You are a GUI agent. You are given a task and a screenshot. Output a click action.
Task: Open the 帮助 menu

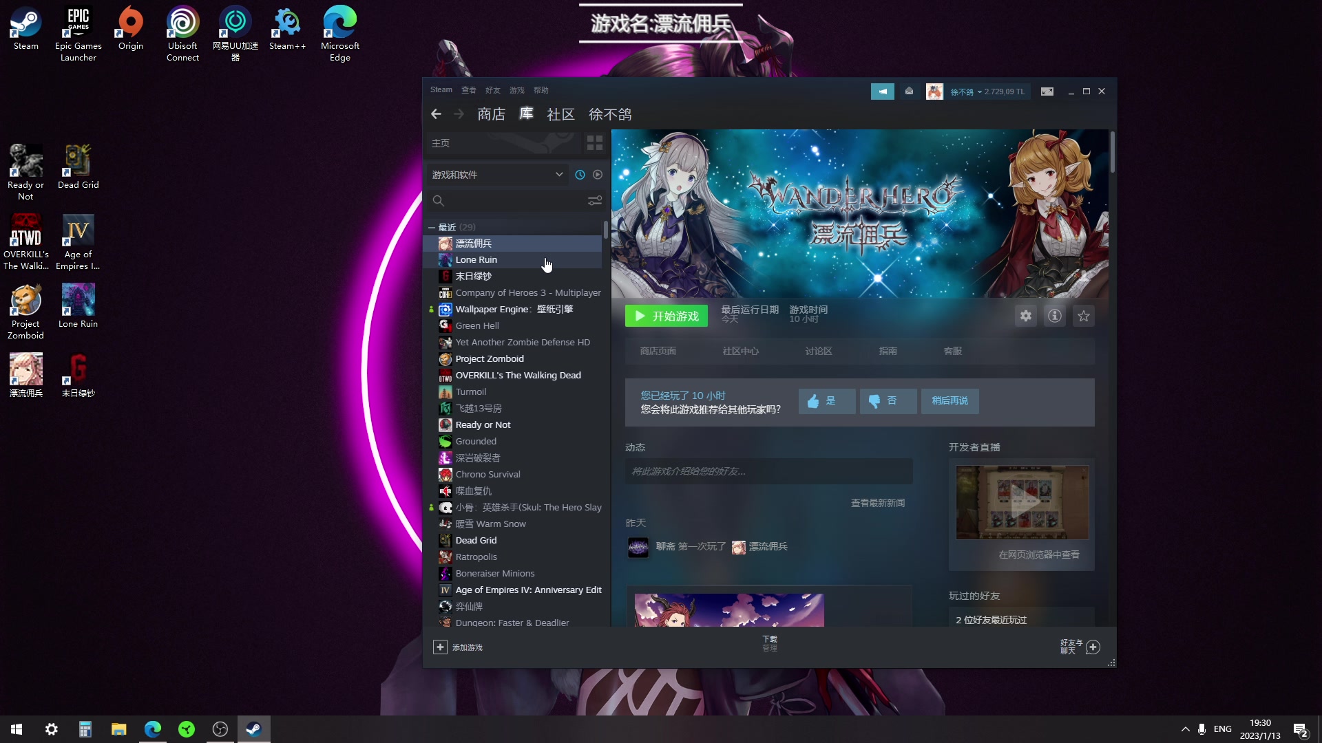click(541, 90)
